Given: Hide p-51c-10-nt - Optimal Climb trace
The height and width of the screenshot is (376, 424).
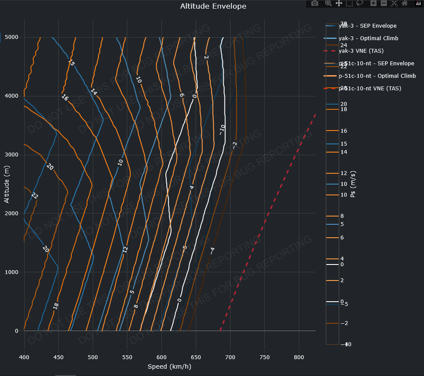Looking at the screenshot, I should [x=377, y=76].
